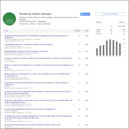Click citation count 41 for Metais pesados article

[x=79, y=74]
